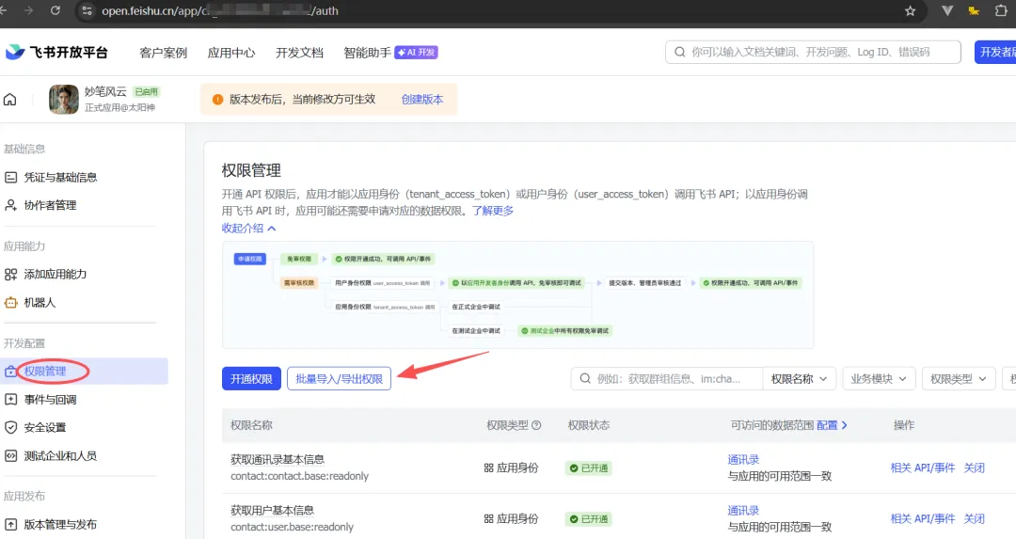This screenshot has width=1016, height=539.
Task: Focus the top documentation search field
Action: (x=813, y=52)
